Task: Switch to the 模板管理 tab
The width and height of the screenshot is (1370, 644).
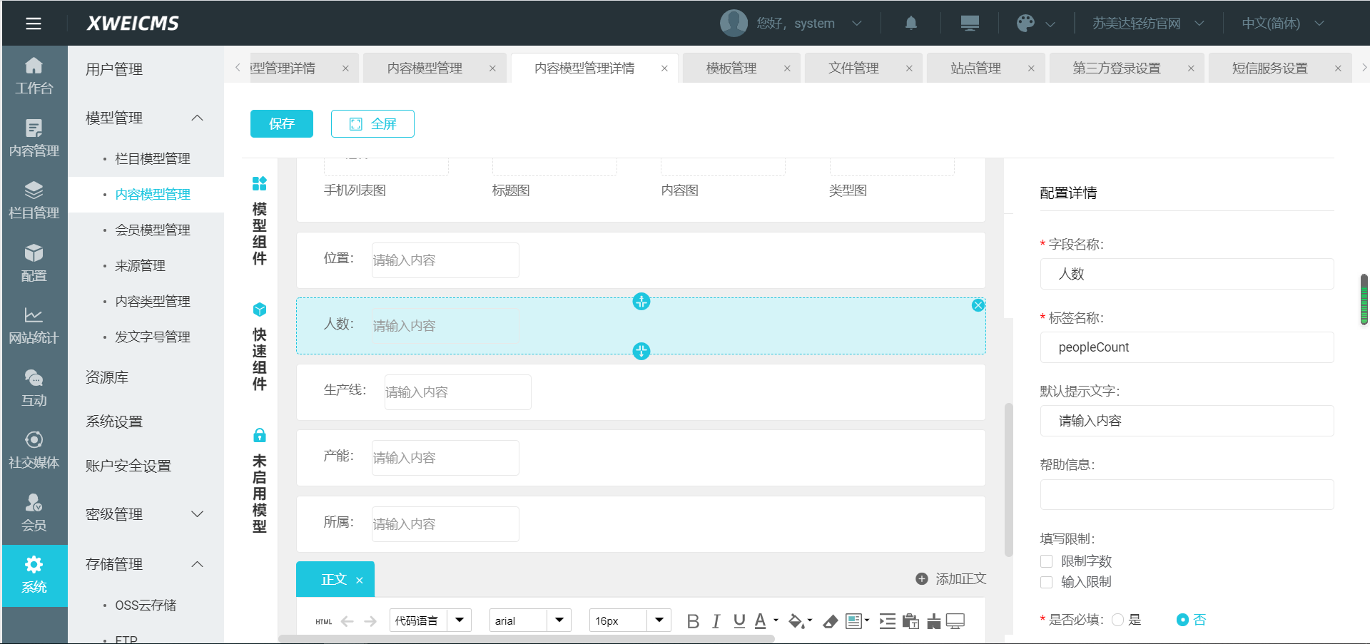Action: click(731, 68)
